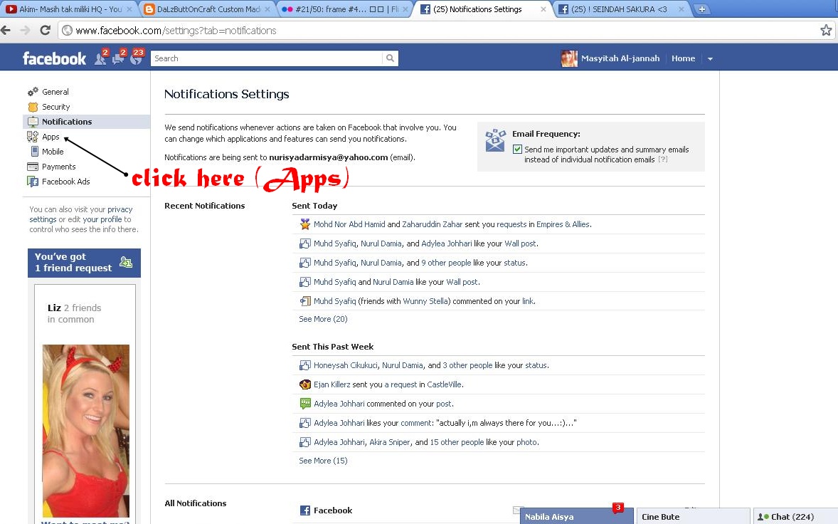Click browser back arrow
This screenshot has height=524, width=838.
click(6, 31)
